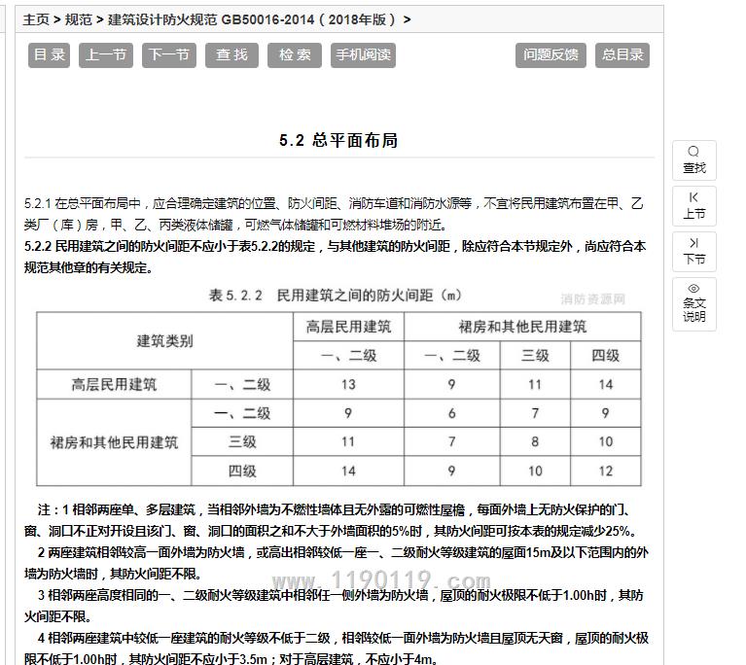Follow the 规范 breadcrumb link

tap(79, 19)
